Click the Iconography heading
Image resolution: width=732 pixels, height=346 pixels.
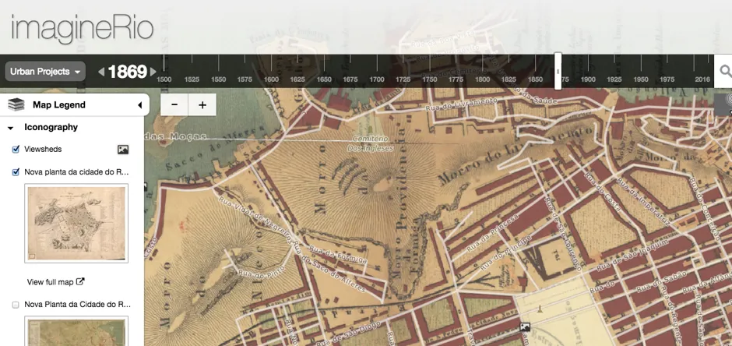pos(51,128)
